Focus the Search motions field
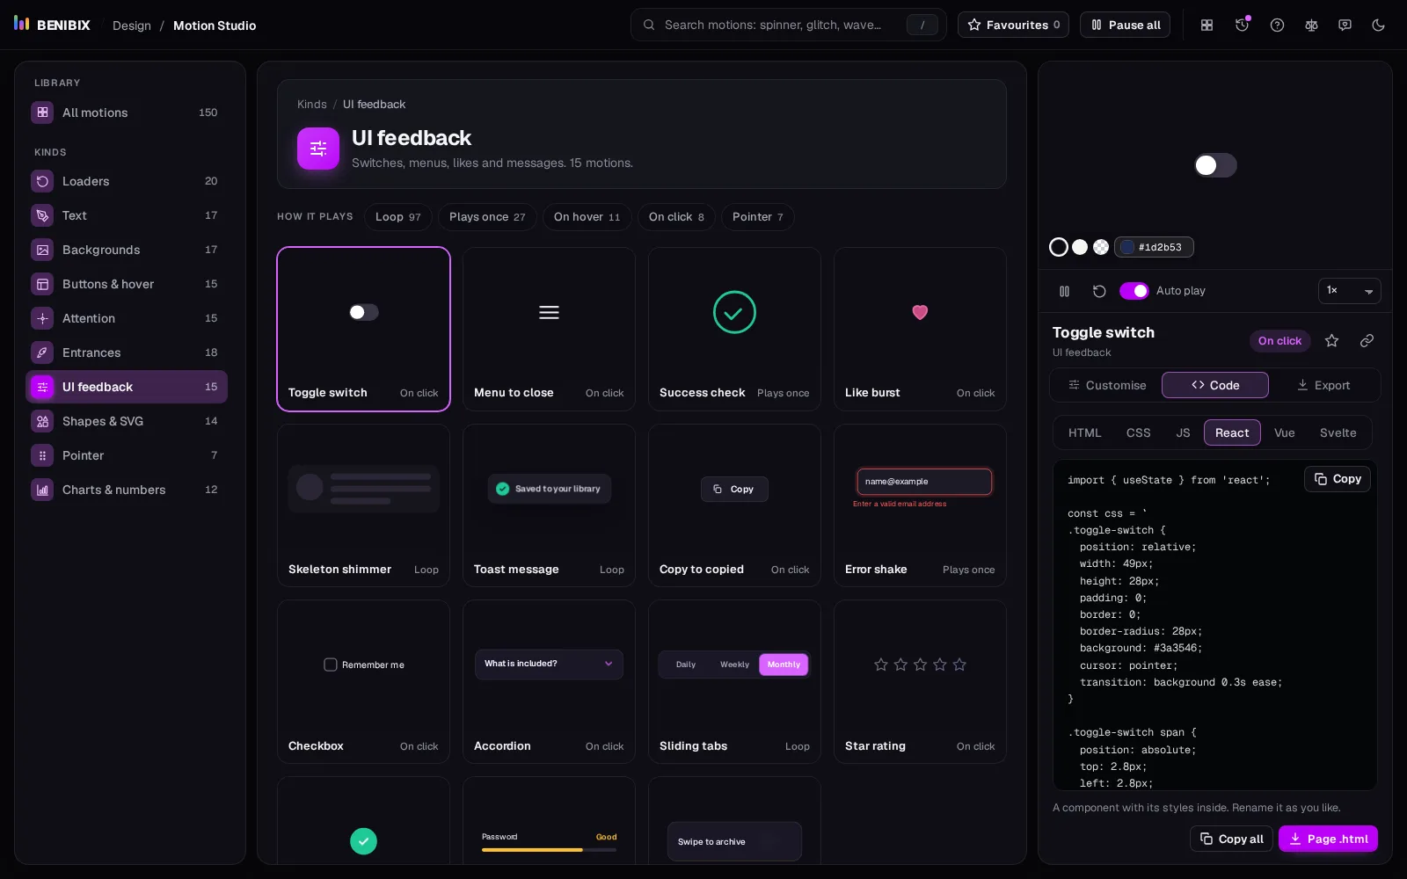Image resolution: width=1407 pixels, height=879 pixels. [x=788, y=25]
